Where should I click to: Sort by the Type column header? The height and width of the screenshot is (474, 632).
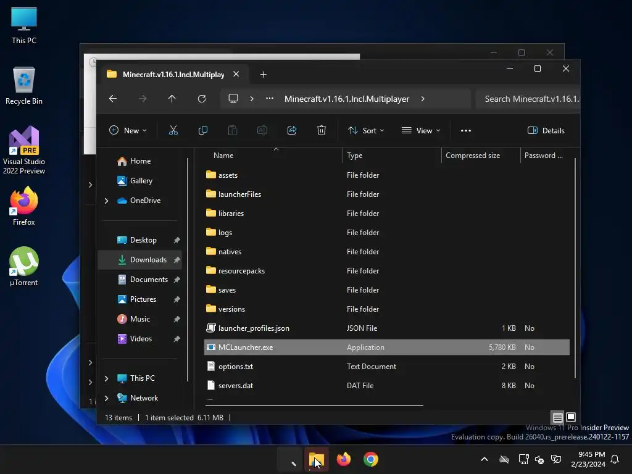[354, 155]
